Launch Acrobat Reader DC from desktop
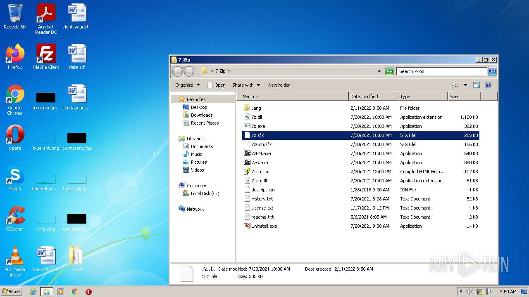Viewport: 529px width, 297px height. [x=46, y=19]
